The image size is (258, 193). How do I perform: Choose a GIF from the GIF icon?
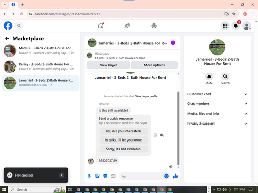coord(113,176)
